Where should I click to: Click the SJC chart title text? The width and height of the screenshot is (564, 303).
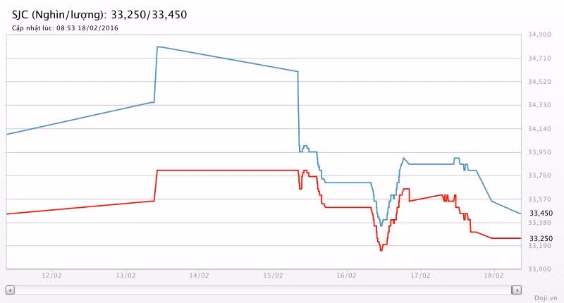[99, 15]
